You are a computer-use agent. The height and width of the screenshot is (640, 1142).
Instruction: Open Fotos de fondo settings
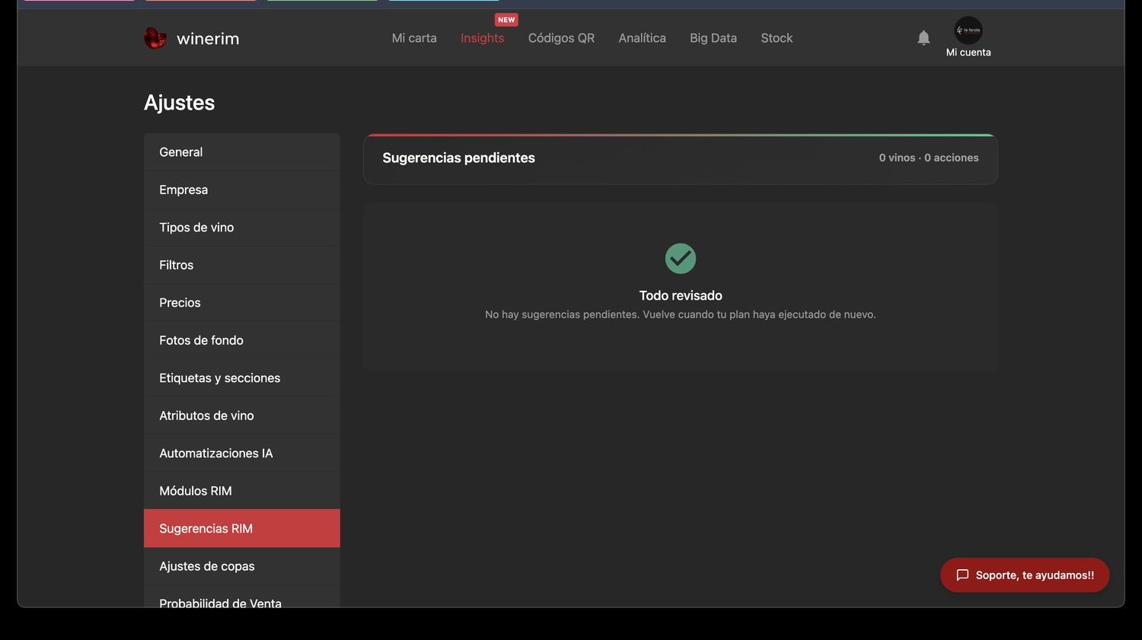(x=242, y=340)
